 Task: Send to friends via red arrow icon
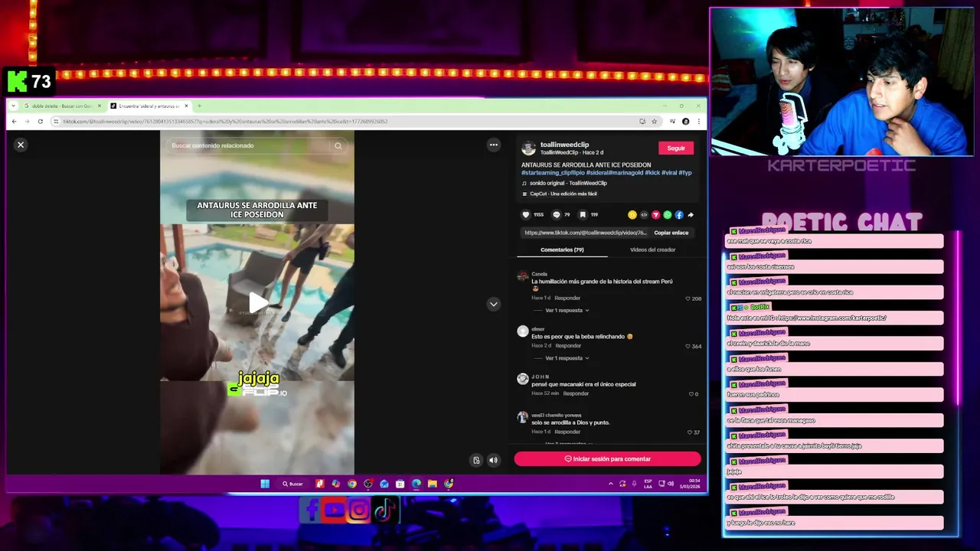655,215
